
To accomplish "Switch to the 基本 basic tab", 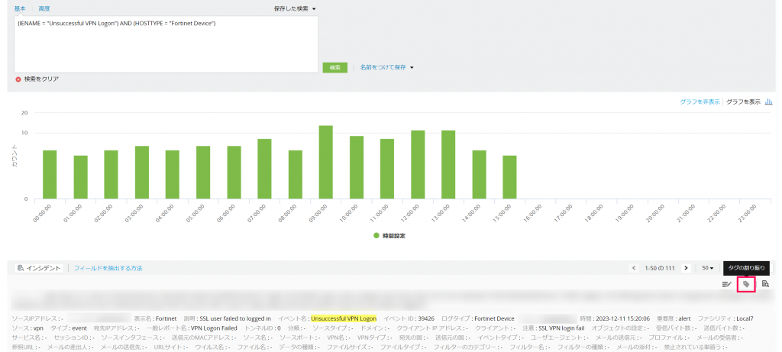I will pos(20,8).
